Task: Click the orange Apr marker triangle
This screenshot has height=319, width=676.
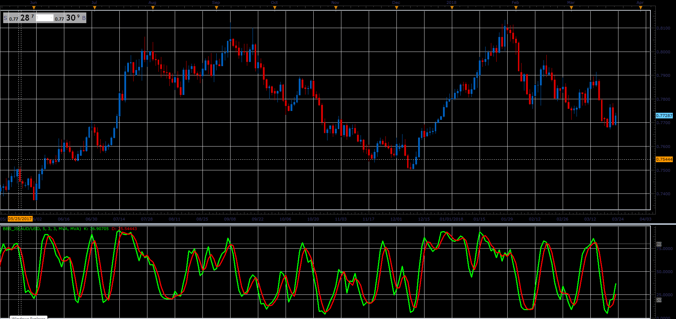Action: tap(640, 8)
